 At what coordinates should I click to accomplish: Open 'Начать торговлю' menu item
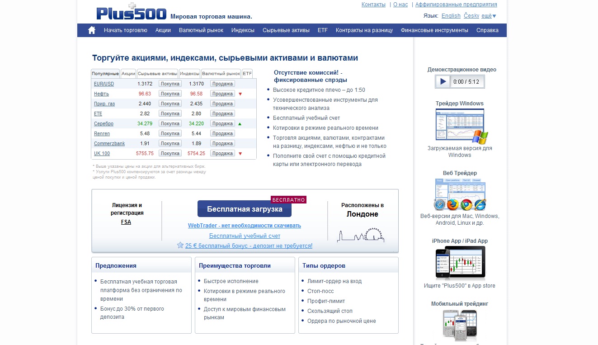[x=126, y=30]
